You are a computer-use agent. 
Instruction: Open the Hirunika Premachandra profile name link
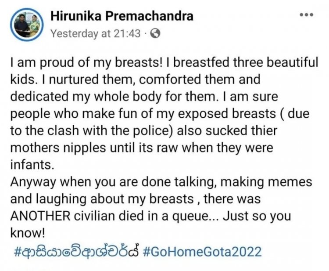point(122,16)
